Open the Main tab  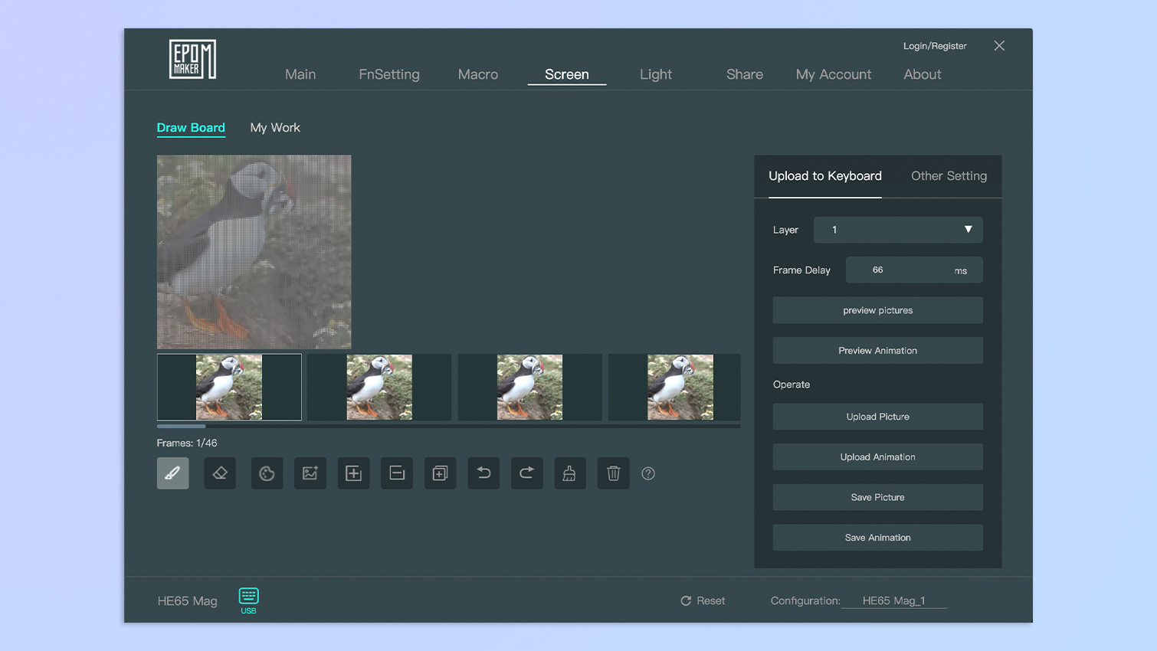pyautogui.click(x=300, y=74)
